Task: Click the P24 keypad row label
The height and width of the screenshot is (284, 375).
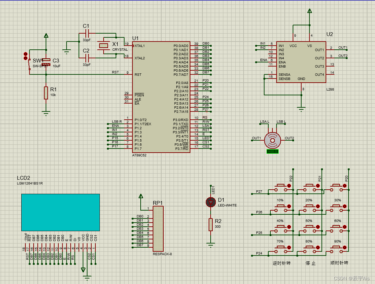Action: (259, 253)
